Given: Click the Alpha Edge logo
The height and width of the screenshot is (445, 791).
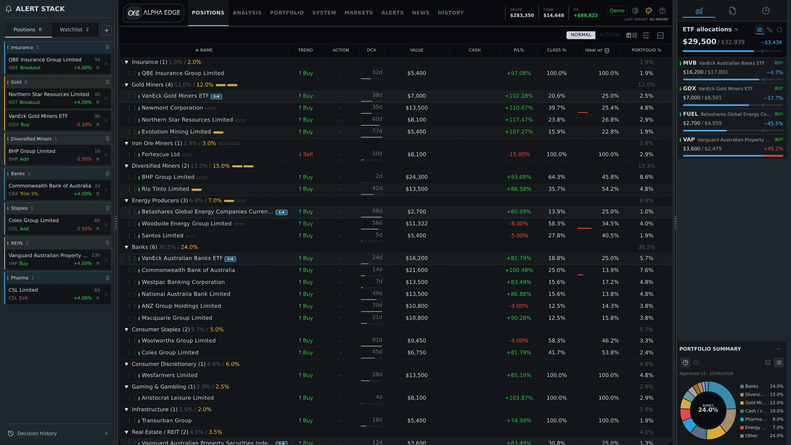Looking at the screenshot, I should click(153, 13).
